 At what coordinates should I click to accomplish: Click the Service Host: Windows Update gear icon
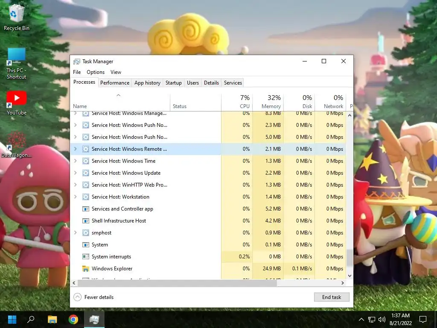coord(85,173)
